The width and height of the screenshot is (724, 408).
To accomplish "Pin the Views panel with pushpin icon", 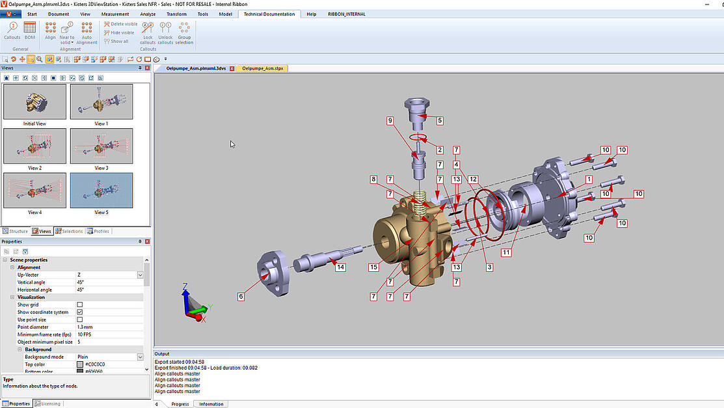I will point(140,68).
